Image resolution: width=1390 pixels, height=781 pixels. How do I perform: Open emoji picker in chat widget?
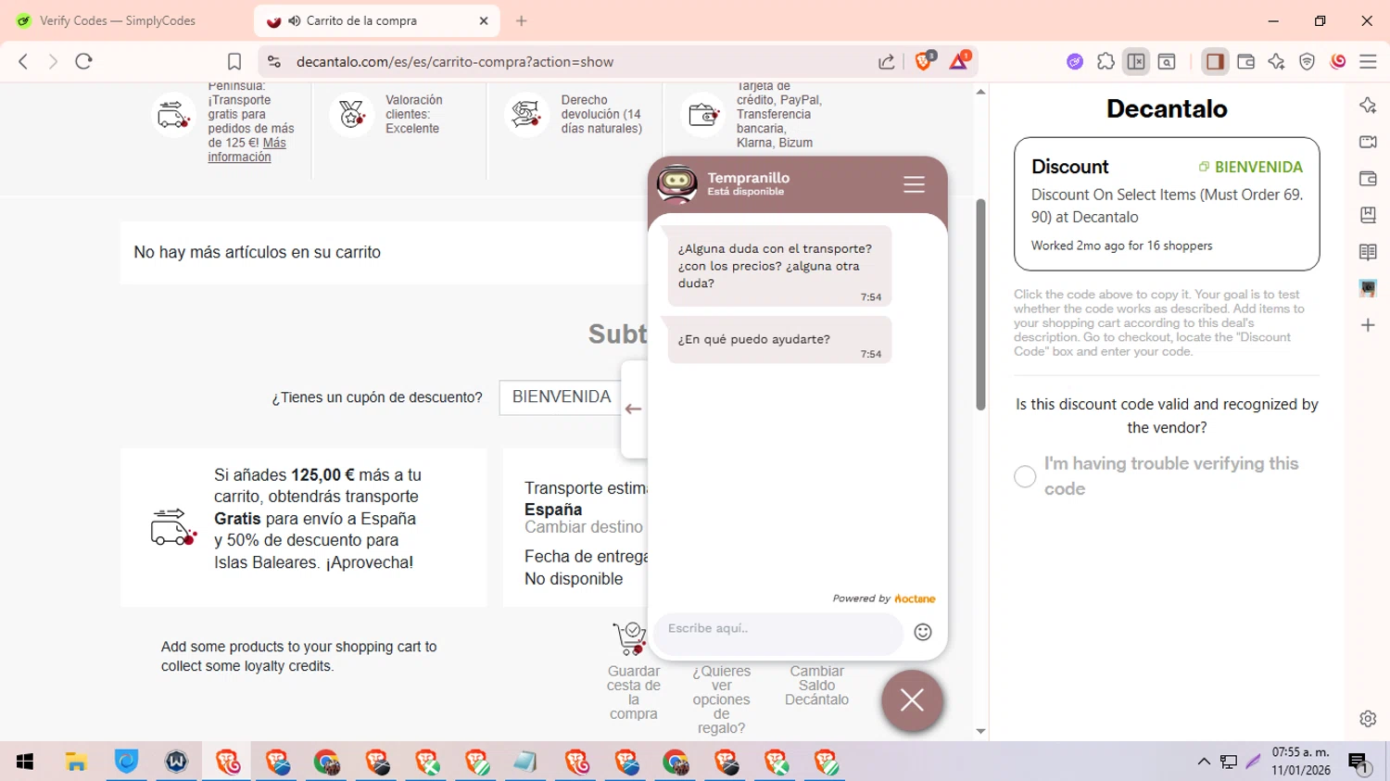tap(923, 632)
